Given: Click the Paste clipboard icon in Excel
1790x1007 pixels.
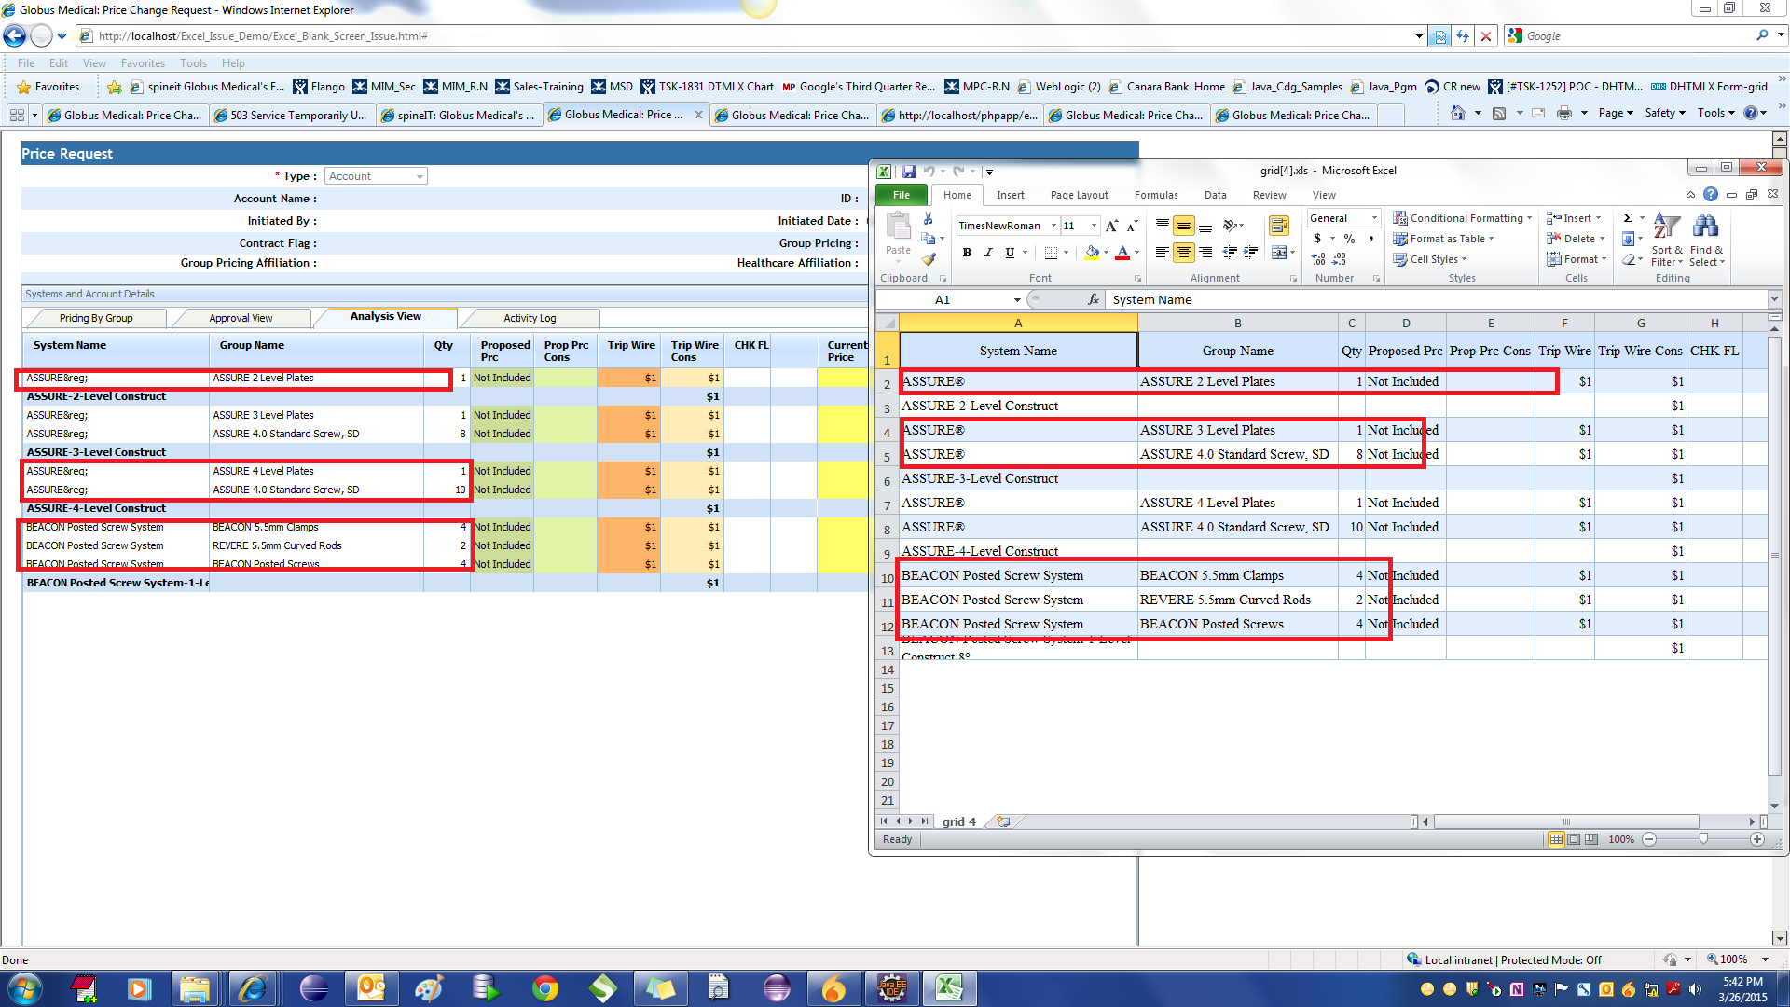Looking at the screenshot, I should coord(898,227).
